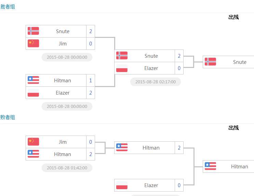Click USA flag in qualified Hitman box

coord(210,166)
